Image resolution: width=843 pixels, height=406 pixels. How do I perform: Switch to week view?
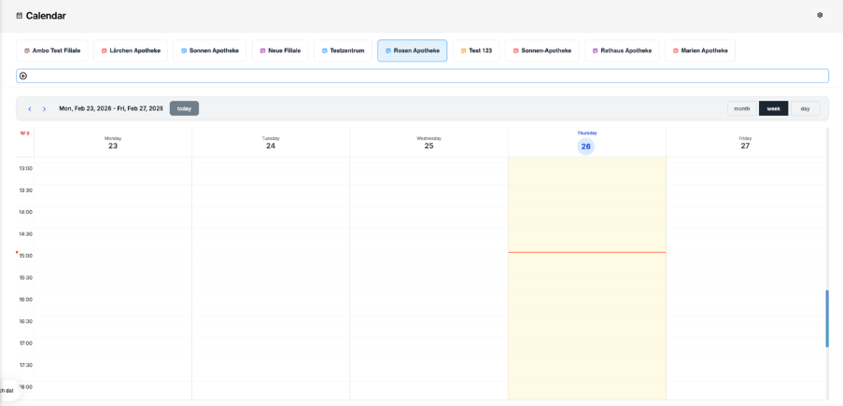click(x=774, y=108)
